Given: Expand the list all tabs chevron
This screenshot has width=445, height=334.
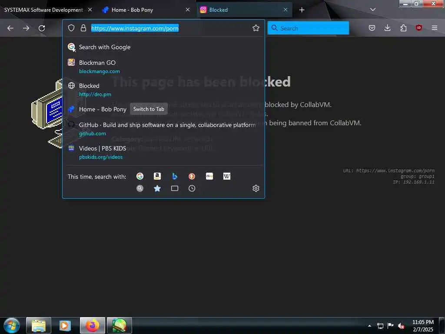Looking at the screenshot, I should pos(373,10).
